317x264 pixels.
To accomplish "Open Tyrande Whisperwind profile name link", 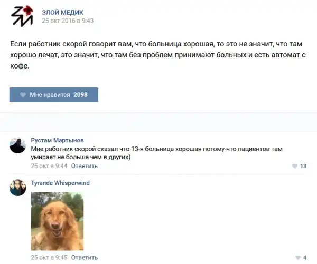I will tap(60, 183).
